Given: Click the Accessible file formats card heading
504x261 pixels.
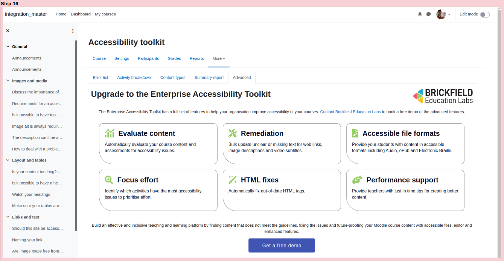Looking at the screenshot, I should coord(401,133).
